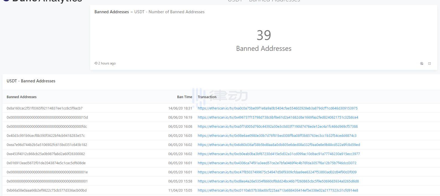The height and width of the screenshot is (196, 440).
Task: Expand the widget with the fullscreen icon
Action: coord(429,63)
